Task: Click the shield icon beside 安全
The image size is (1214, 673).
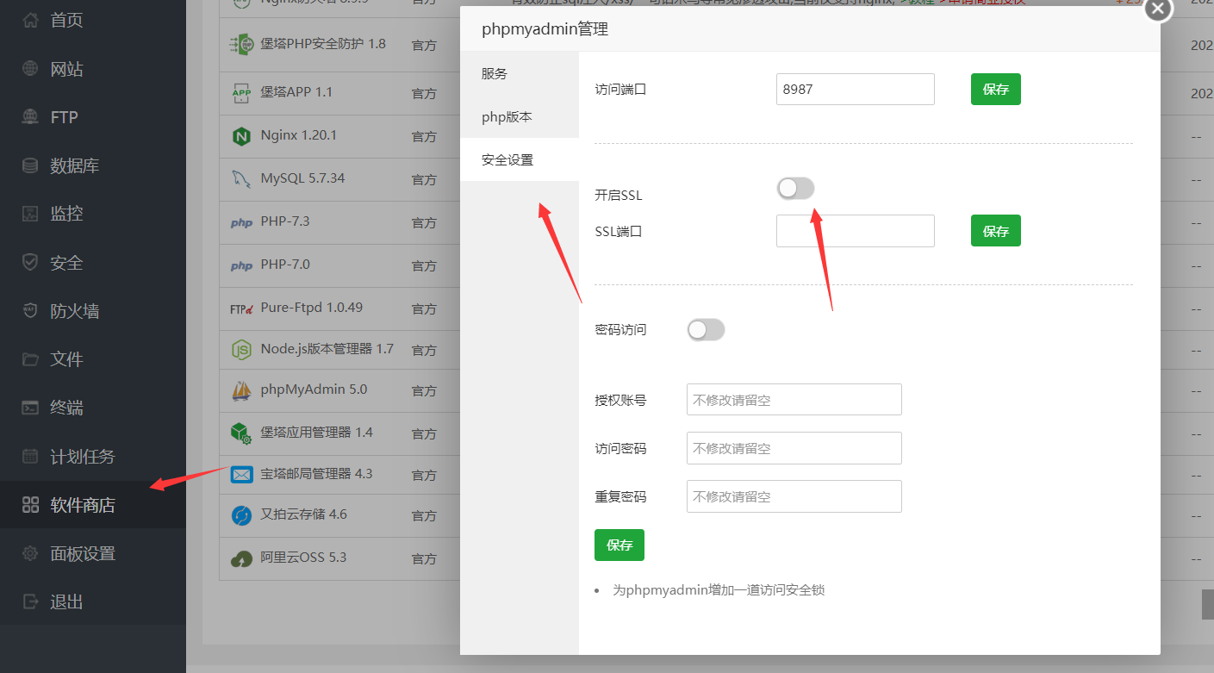Action: point(30,262)
